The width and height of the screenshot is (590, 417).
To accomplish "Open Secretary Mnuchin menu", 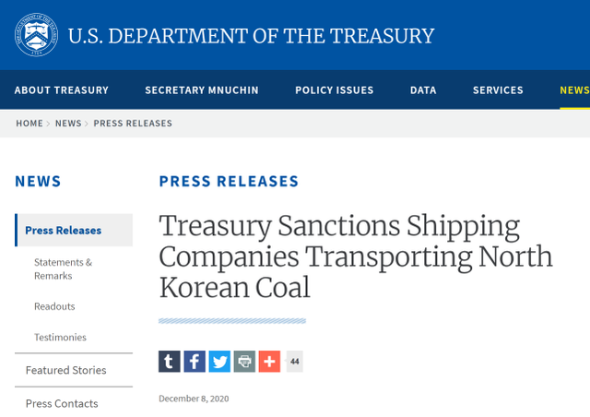I will click(202, 90).
